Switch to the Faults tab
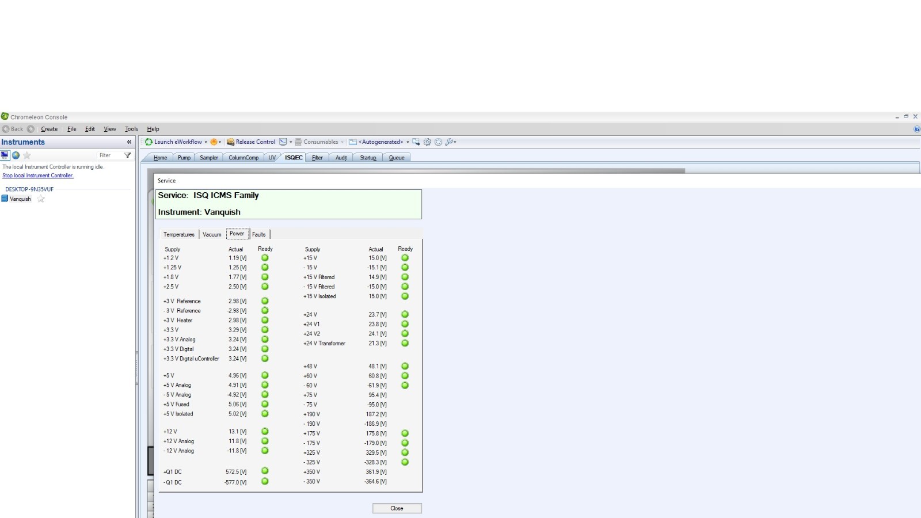 click(259, 234)
